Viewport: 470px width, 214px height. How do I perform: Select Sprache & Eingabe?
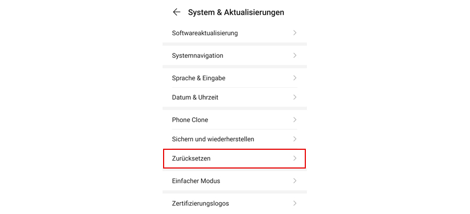coord(199,78)
